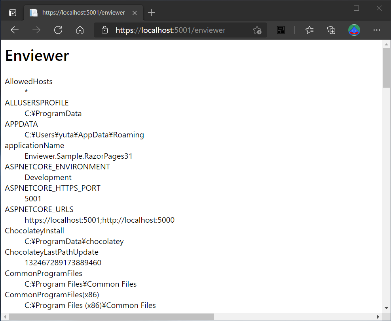The width and height of the screenshot is (391, 321).
Task: Click the vertical scrollbar down arrow
Action: point(387,308)
